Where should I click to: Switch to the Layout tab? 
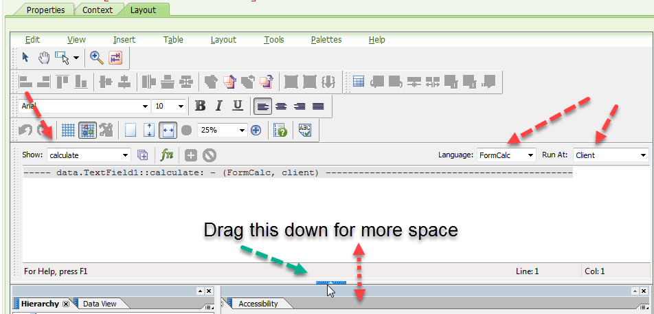click(x=143, y=10)
